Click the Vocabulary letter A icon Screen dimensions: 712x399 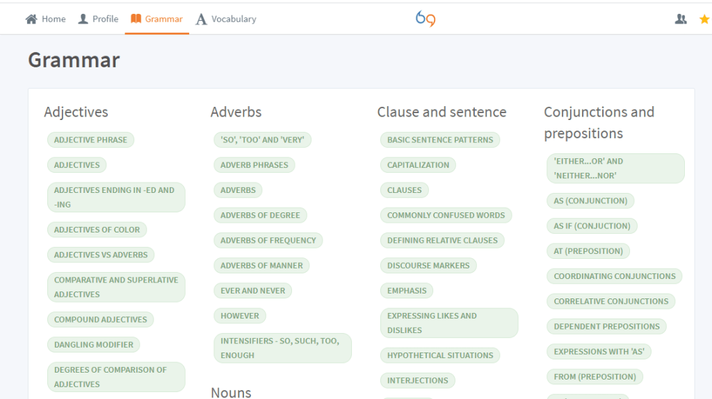(x=202, y=19)
